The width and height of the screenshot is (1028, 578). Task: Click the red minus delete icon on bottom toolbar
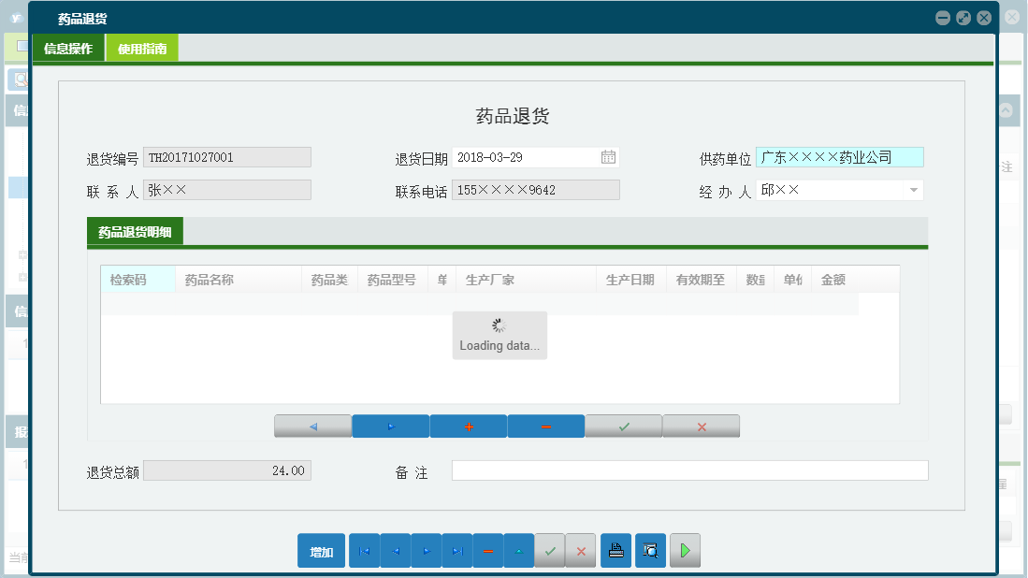[487, 551]
